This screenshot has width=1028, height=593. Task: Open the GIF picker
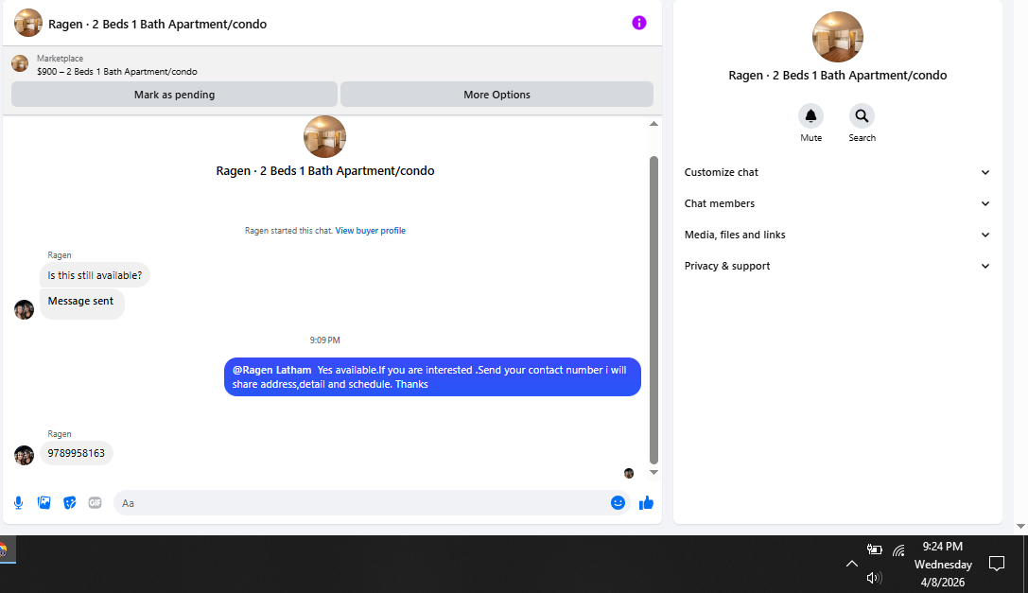96,503
